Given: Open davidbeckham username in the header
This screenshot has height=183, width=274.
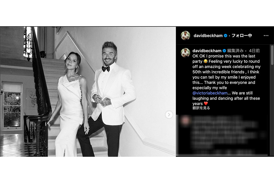Looking at the screenshot, I should 208,36.
